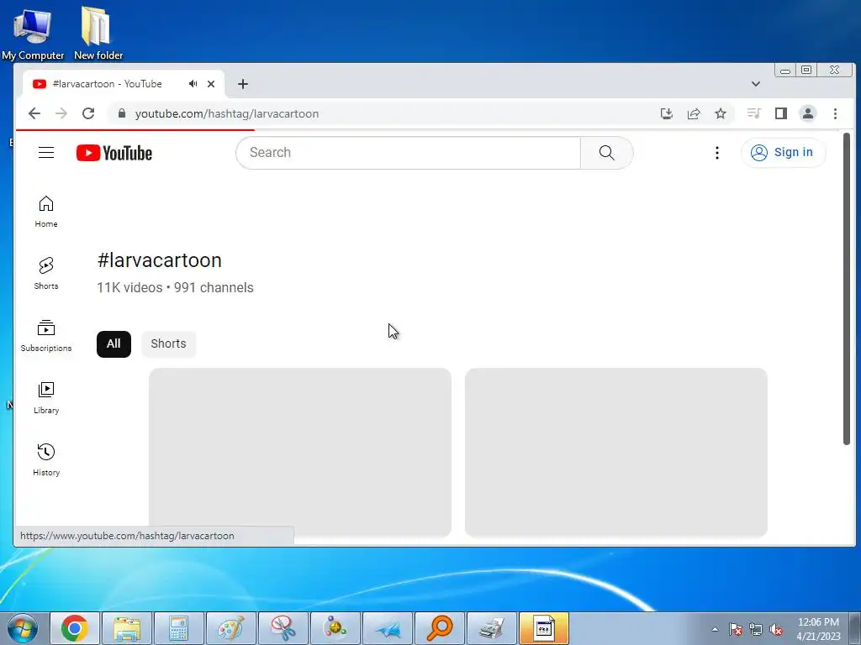Toggle Chrome side panel
The width and height of the screenshot is (861, 645).
click(x=781, y=113)
